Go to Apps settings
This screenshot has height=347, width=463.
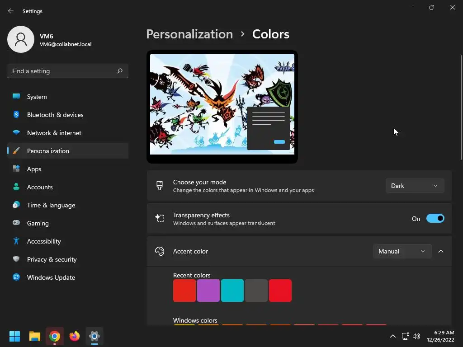click(68, 169)
